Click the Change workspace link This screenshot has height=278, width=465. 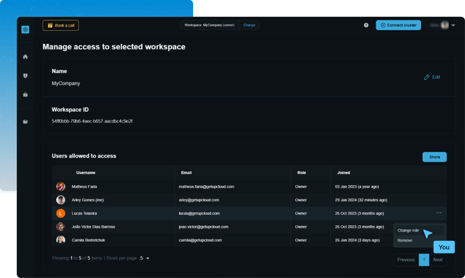coord(249,25)
